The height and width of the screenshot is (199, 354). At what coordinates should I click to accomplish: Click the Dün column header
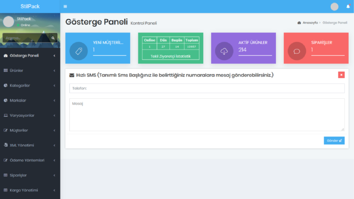[x=163, y=40]
